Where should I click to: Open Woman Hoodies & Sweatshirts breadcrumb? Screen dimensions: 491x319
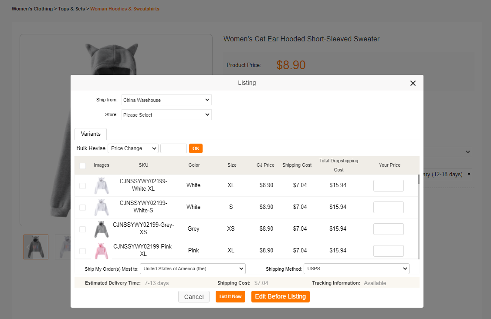pos(125,9)
